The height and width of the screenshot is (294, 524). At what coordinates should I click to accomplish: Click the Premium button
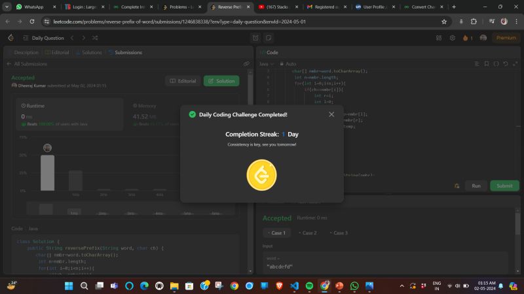[506, 38]
